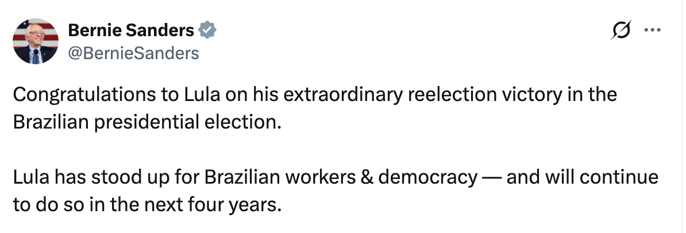Open the @BernieSanders handle link
This screenshot has width=686, height=233.
click(x=133, y=53)
